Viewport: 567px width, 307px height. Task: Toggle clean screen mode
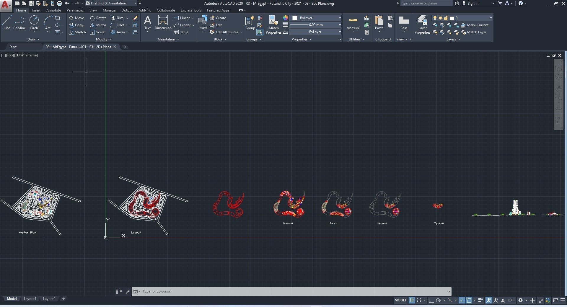[x=555, y=300]
